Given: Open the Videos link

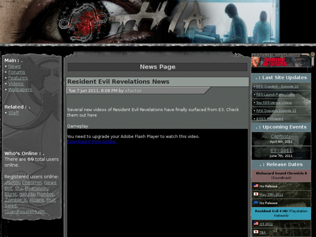Looking at the screenshot, I should [16, 83].
